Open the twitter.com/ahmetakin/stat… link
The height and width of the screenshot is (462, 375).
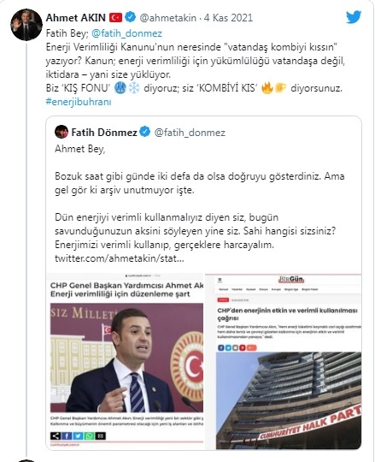(120, 258)
